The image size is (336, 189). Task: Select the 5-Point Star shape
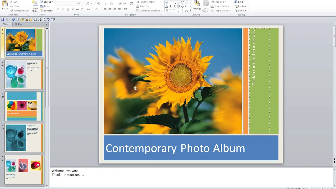(x=186, y=10)
